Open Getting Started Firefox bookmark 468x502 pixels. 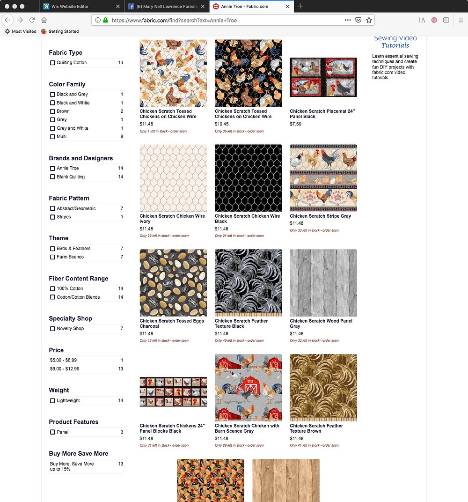(x=60, y=31)
